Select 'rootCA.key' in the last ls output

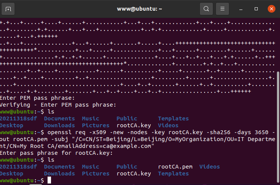(134, 174)
